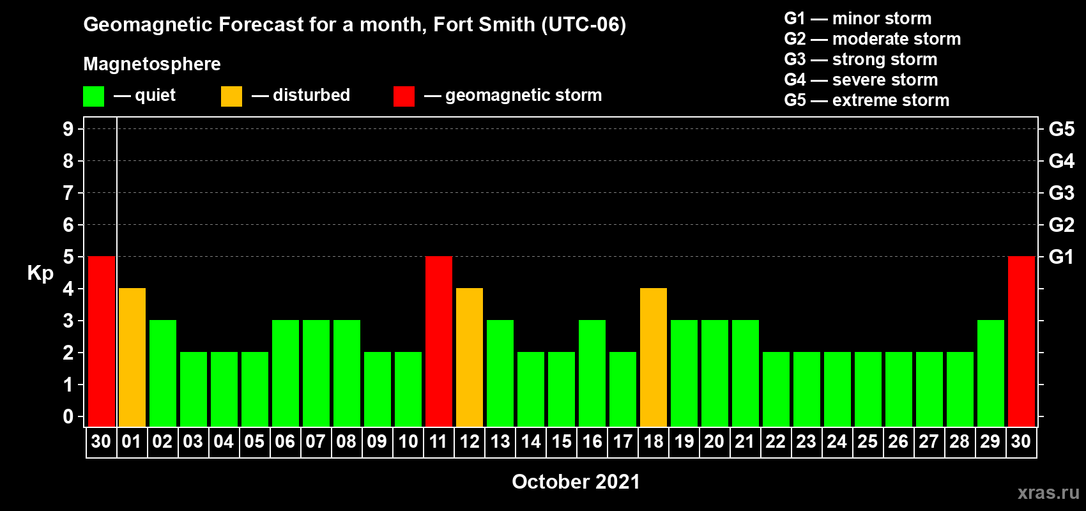Click the green bar for day 29
Viewport: 1086px width, 511px height.
click(991, 374)
